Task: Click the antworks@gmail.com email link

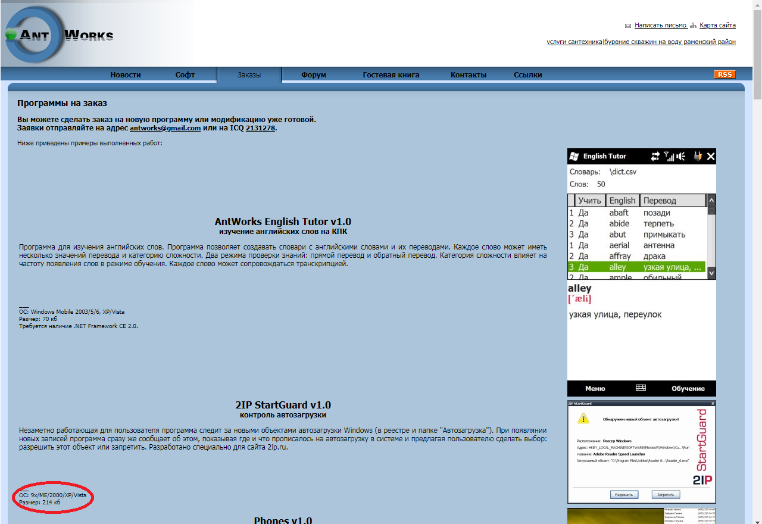Action: (x=165, y=128)
